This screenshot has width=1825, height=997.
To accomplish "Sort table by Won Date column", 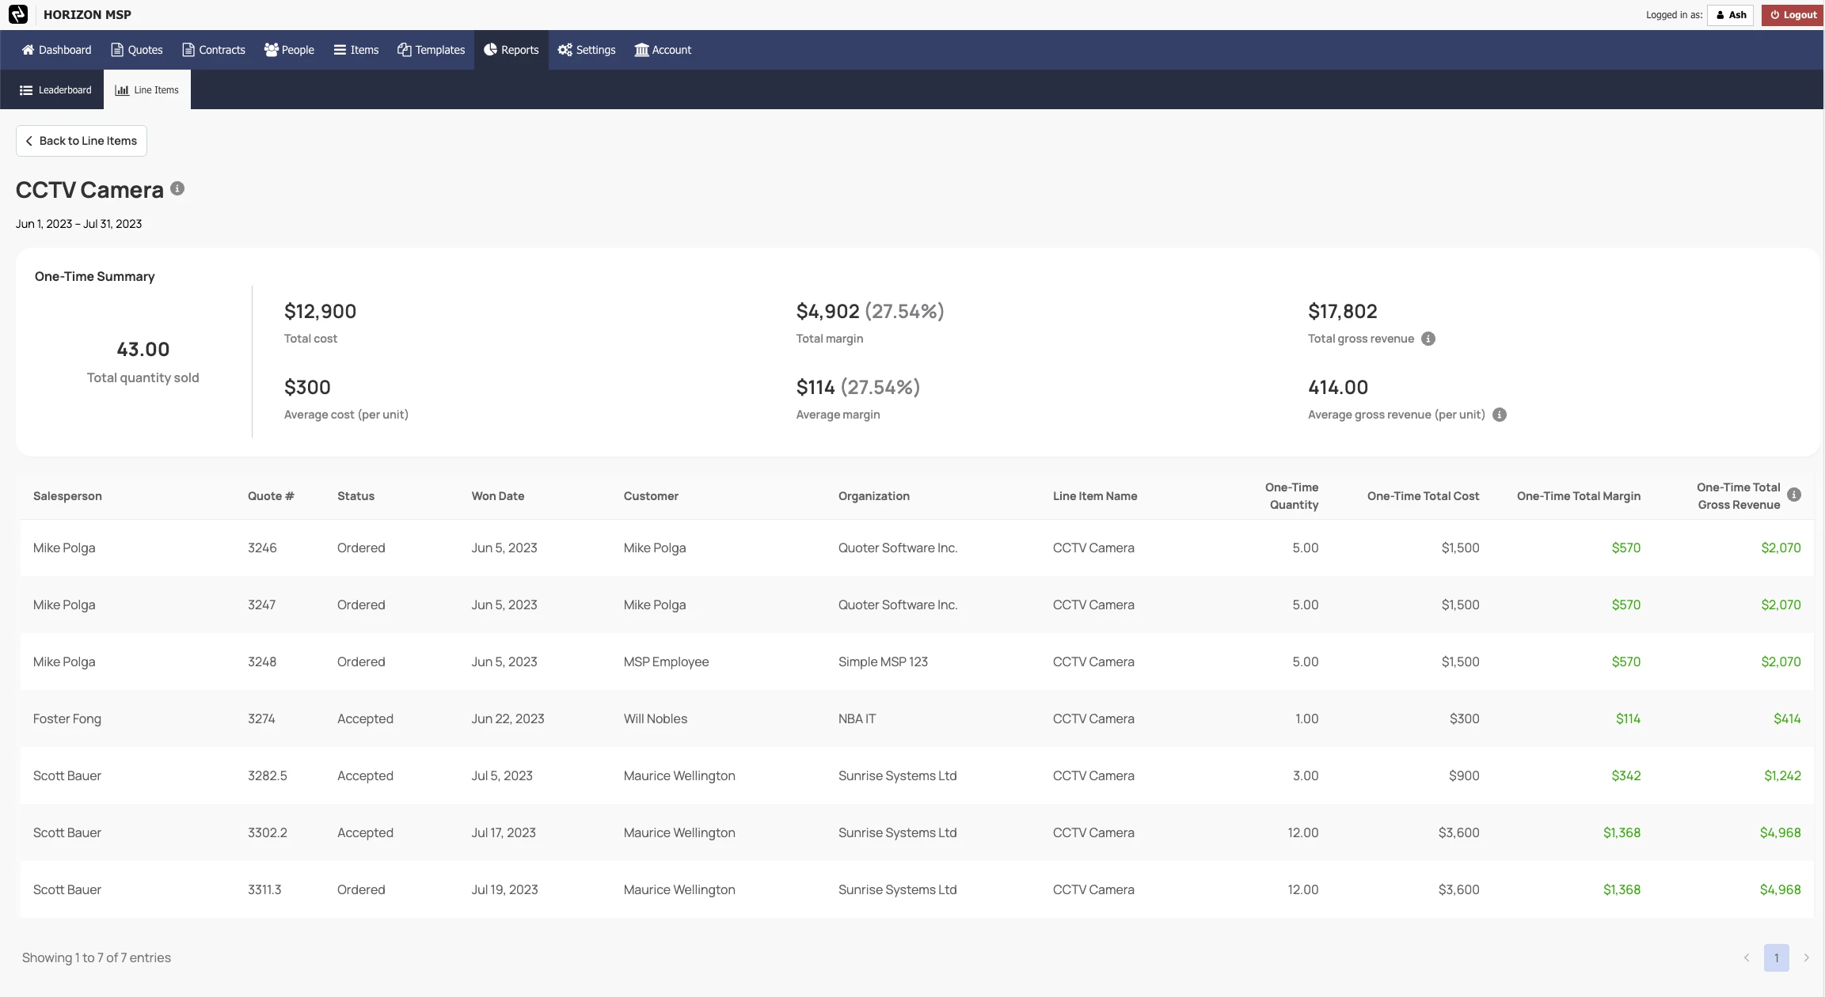I will pos(497,496).
